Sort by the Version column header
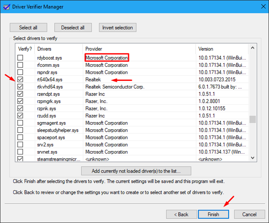 tap(222, 49)
